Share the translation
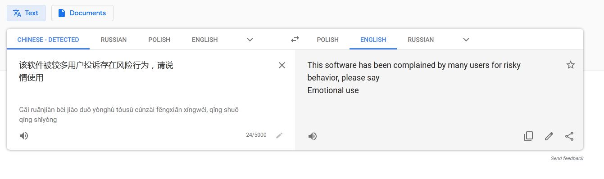The width and height of the screenshot is (604, 179). 569,136
